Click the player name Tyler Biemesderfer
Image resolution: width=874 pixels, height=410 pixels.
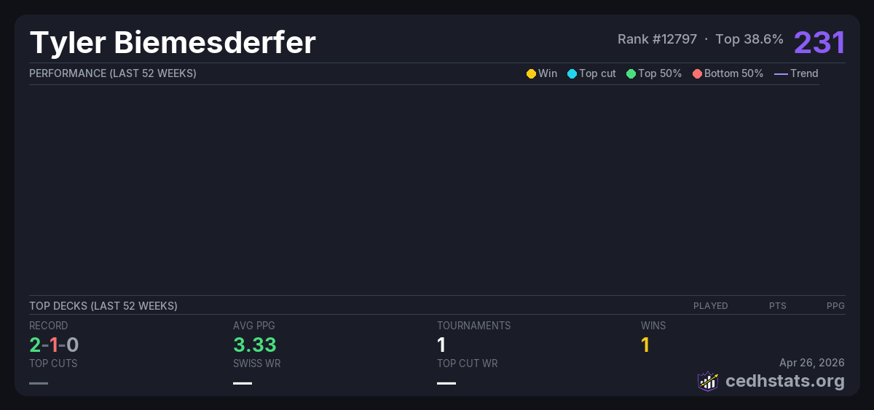pos(173,43)
